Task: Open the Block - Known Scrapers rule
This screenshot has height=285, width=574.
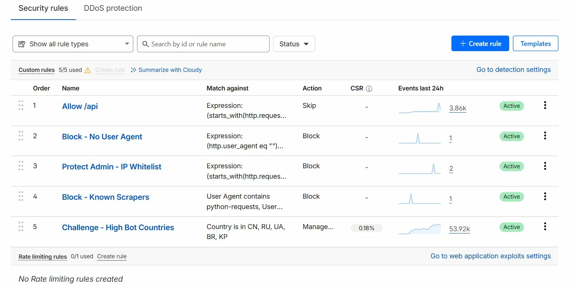Action: (x=106, y=197)
